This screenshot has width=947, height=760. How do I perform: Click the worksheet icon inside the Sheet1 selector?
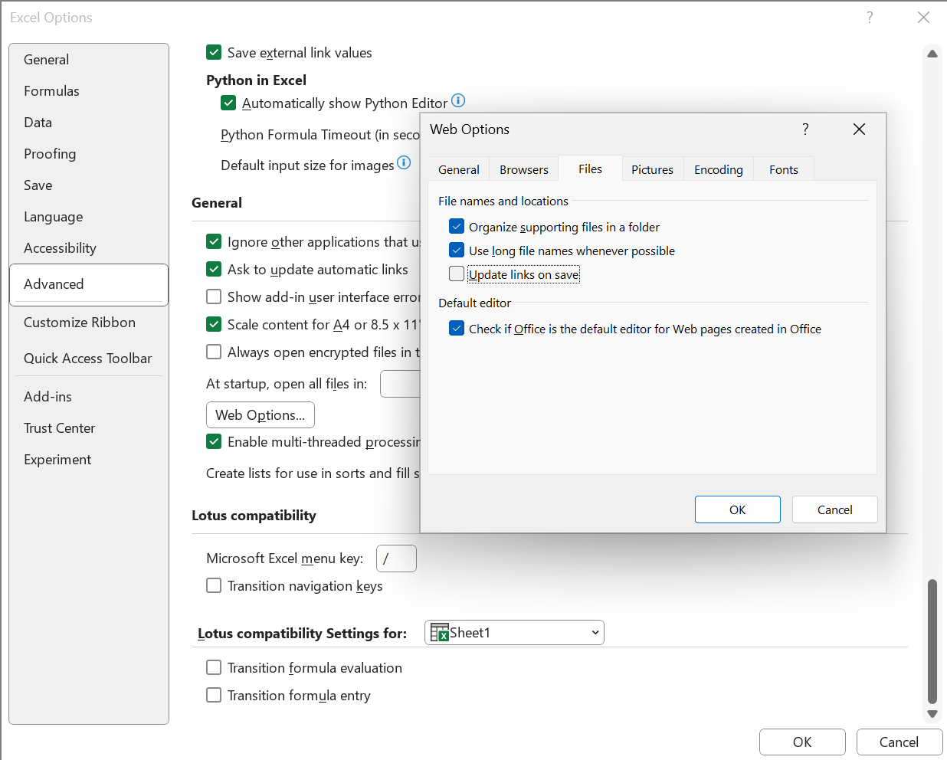tap(439, 632)
